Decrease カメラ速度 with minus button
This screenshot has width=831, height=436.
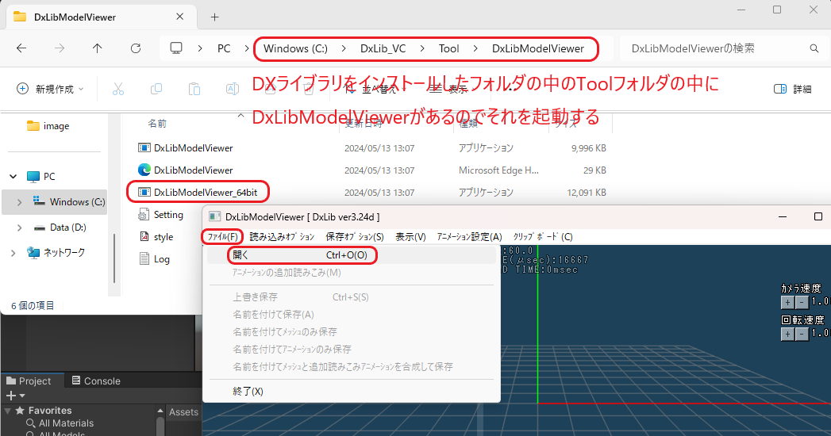(802, 302)
